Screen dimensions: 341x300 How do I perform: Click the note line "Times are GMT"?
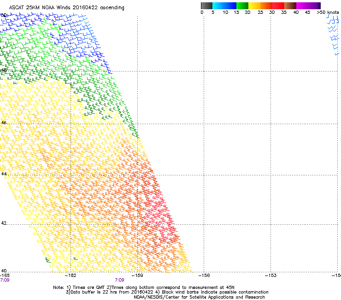pos(88,288)
